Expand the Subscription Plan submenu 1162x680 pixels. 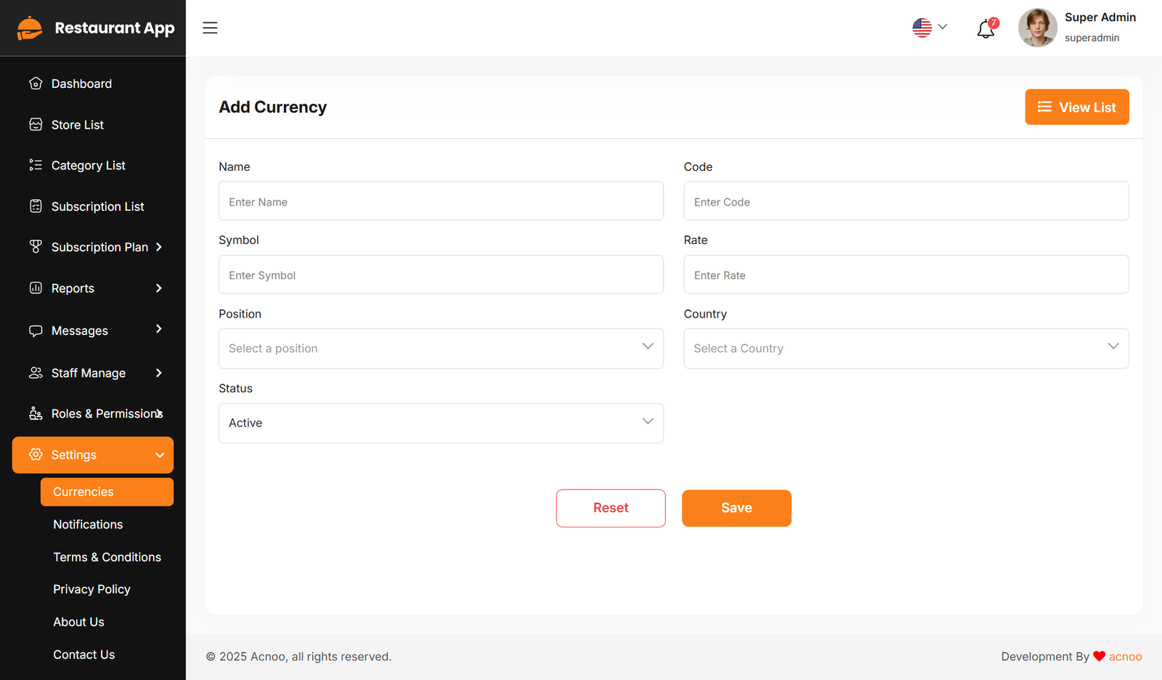coord(159,247)
